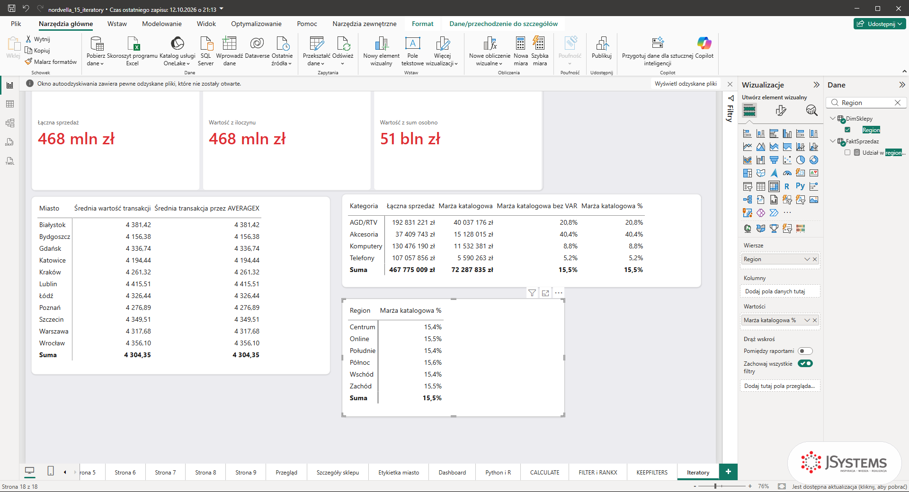The height and width of the screenshot is (492, 909).
Task: Click zoom in plus on status bar
Action: click(x=750, y=486)
